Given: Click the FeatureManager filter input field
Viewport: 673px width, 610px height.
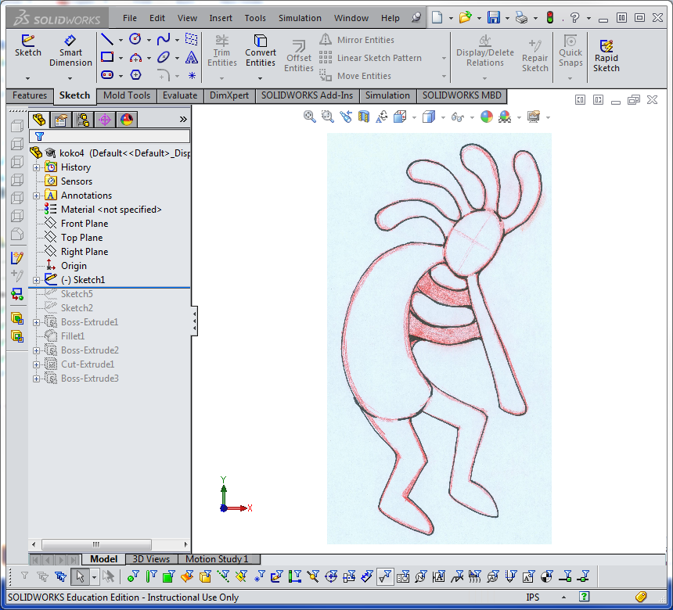Looking at the screenshot, I should pyautogui.click(x=110, y=136).
